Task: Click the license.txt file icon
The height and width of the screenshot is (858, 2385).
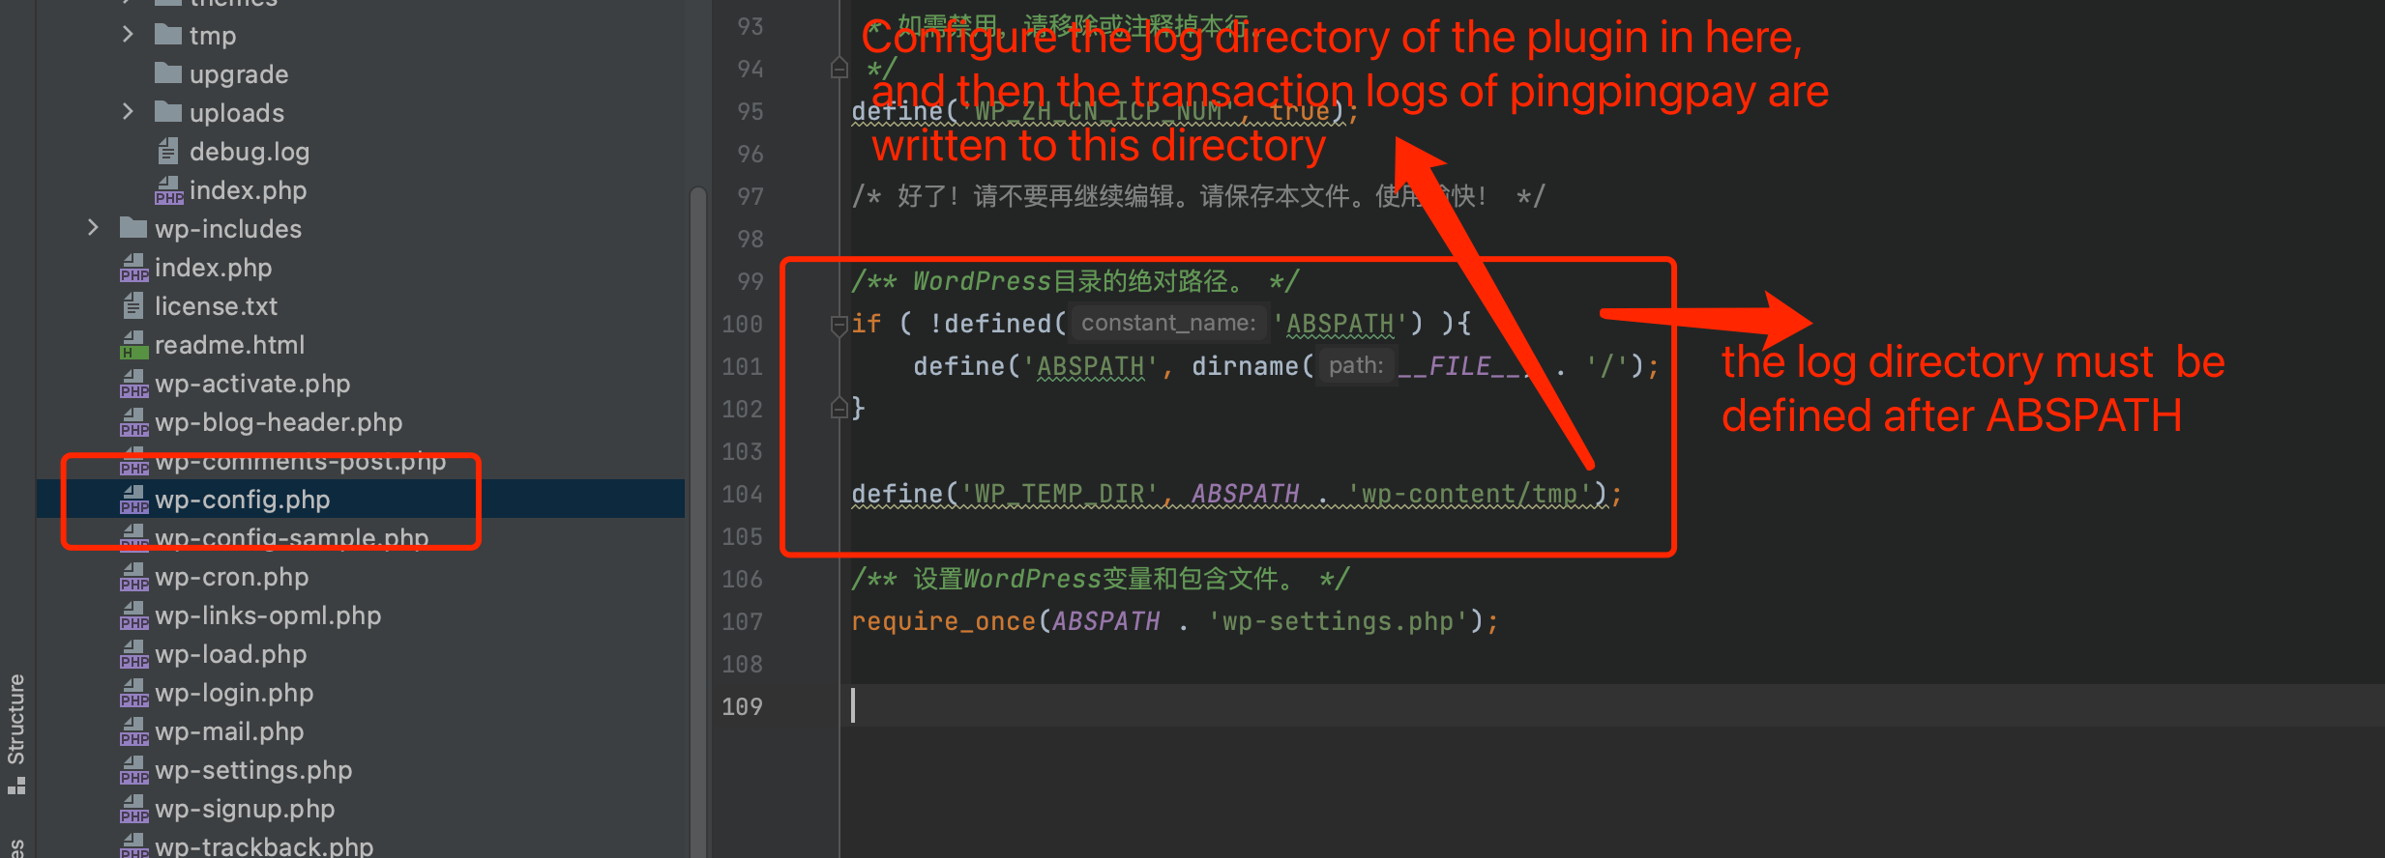Action: (x=133, y=306)
